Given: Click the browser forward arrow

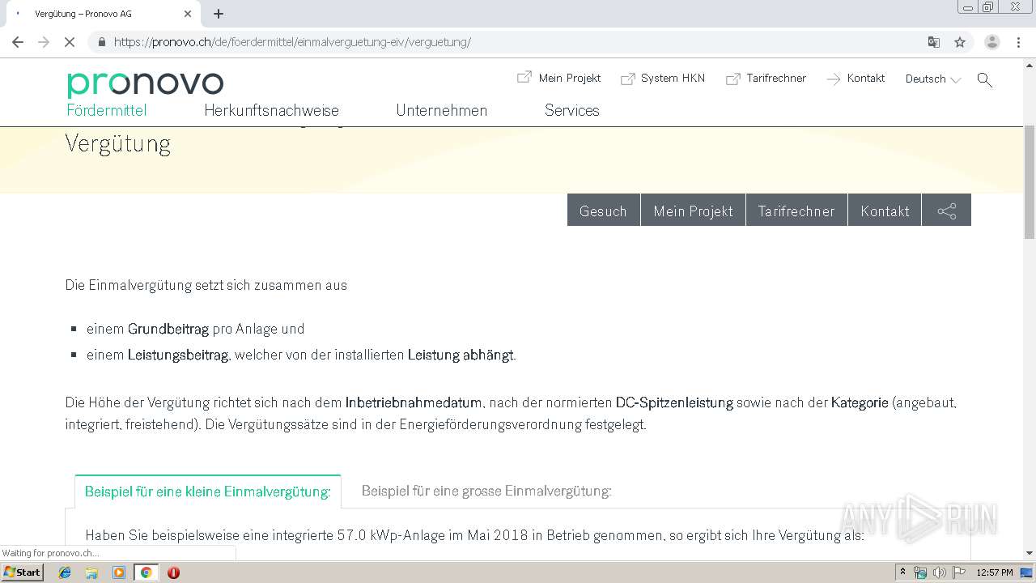Looking at the screenshot, I should pos(44,42).
